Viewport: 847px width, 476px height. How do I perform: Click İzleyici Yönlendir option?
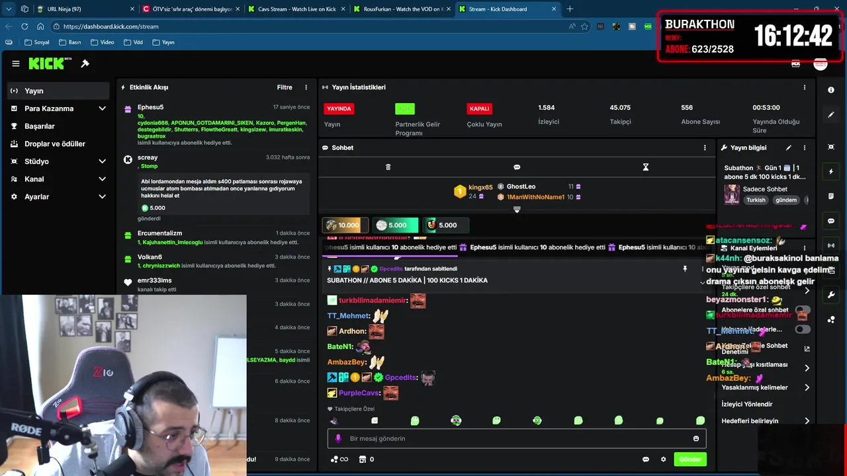point(747,404)
